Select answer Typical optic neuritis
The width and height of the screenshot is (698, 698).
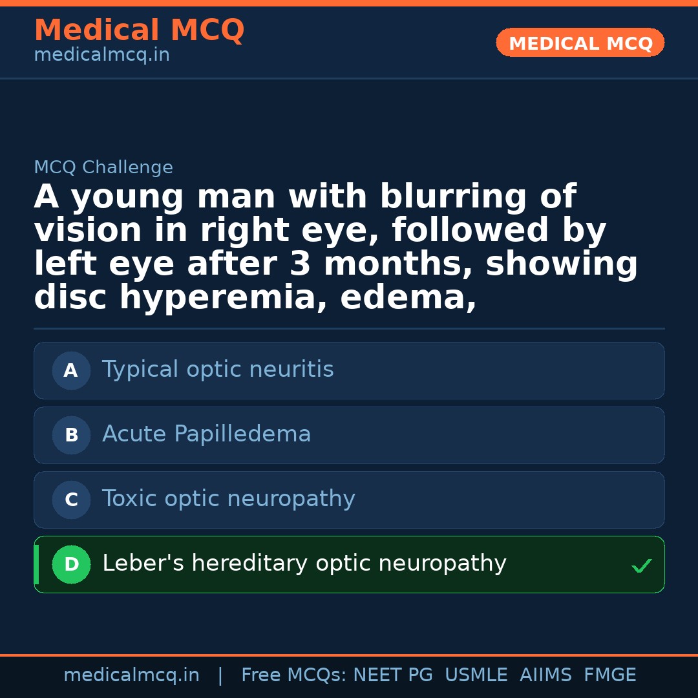tap(218, 370)
